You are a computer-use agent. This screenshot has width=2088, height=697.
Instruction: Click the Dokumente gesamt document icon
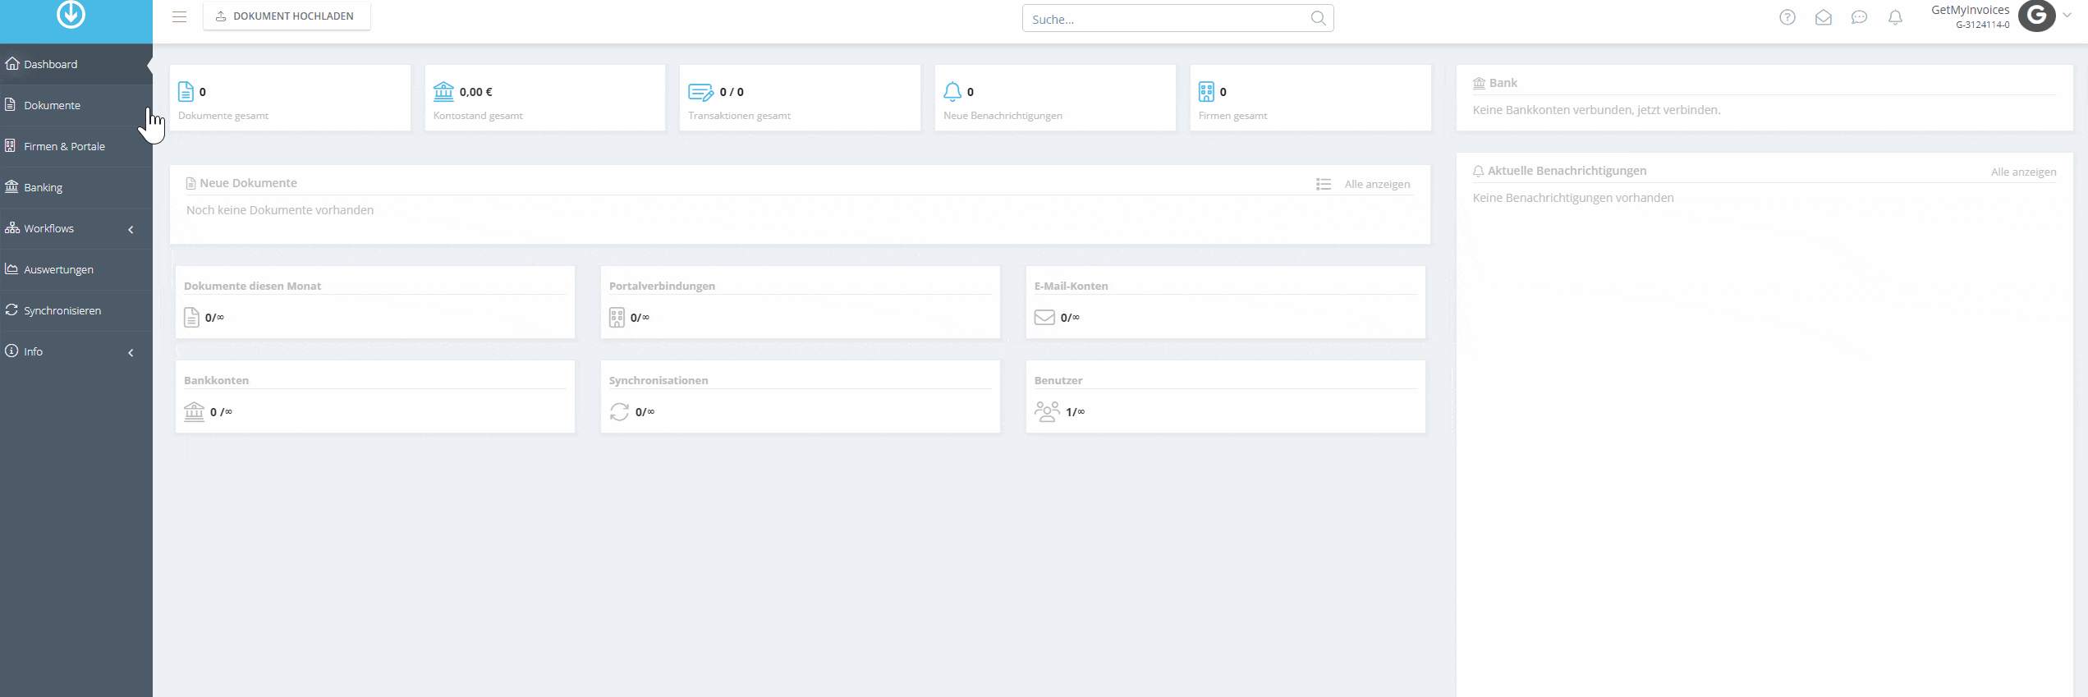pos(186,91)
